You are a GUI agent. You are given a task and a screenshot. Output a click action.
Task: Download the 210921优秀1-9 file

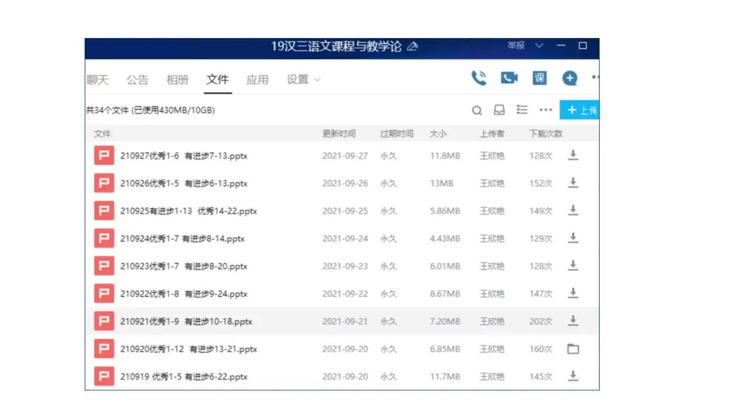coord(573,321)
